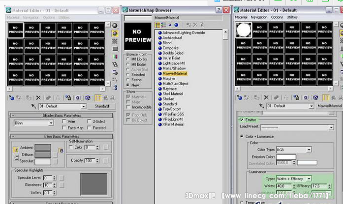This screenshot has width=343, height=204.
Task: Select VRayLightMtl in browser list
Action: (173, 119)
